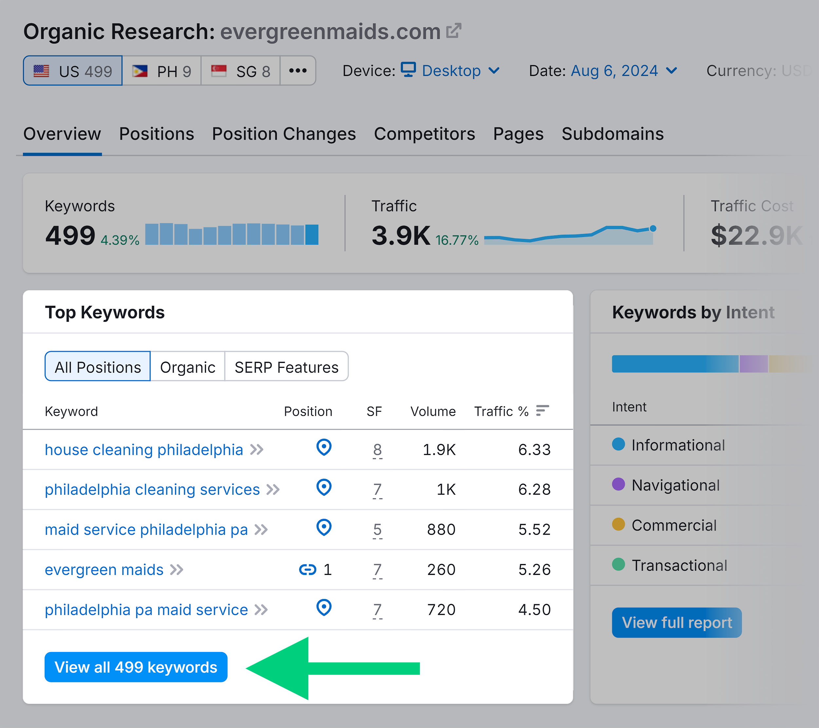The height and width of the screenshot is (728, 819).
Task: Click the View all 499 keywords button
Action: [x=136, y=667]
